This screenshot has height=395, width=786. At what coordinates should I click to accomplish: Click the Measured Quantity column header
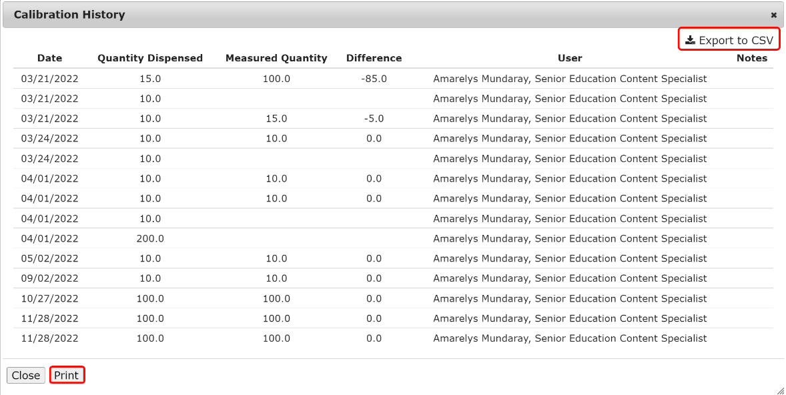pos(276,58)
